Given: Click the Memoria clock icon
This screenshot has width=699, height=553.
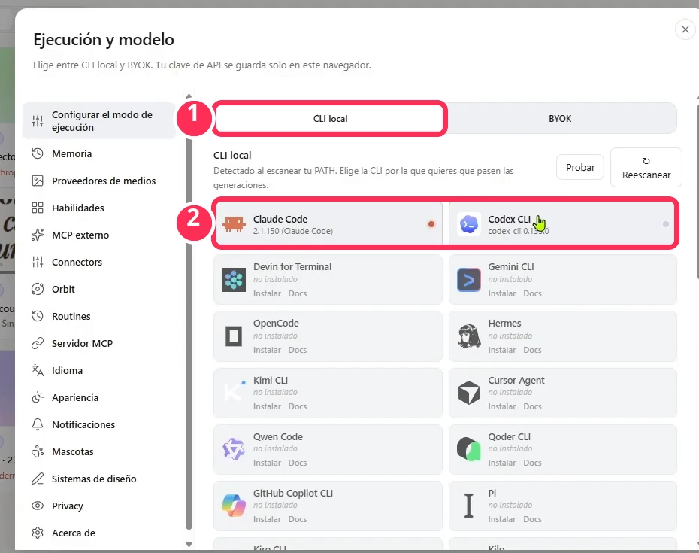Looking at the screenshot, I should point(38,153).
